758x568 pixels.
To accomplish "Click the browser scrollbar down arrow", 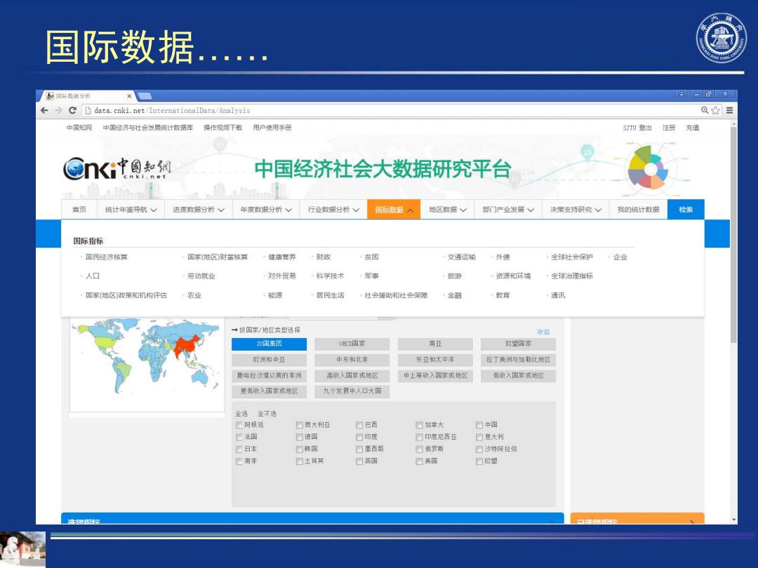I will (734, 520).
